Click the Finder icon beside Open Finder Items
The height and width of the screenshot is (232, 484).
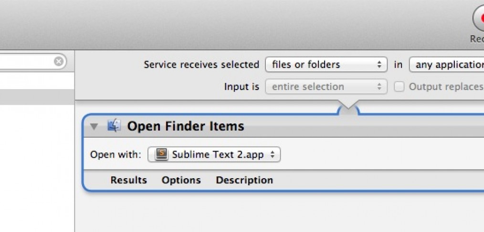coord(114,126)
